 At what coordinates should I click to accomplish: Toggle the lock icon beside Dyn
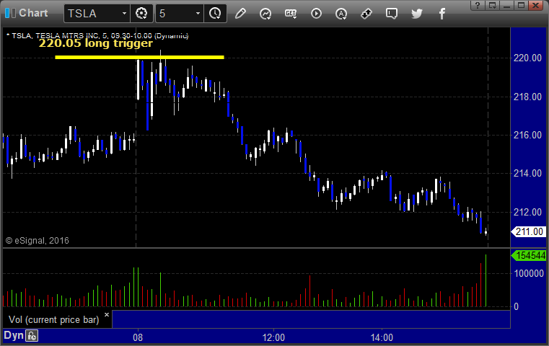click(x=32, y=336)
